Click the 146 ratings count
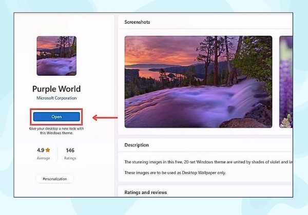 pyautogui.click(x=70, y=150)
